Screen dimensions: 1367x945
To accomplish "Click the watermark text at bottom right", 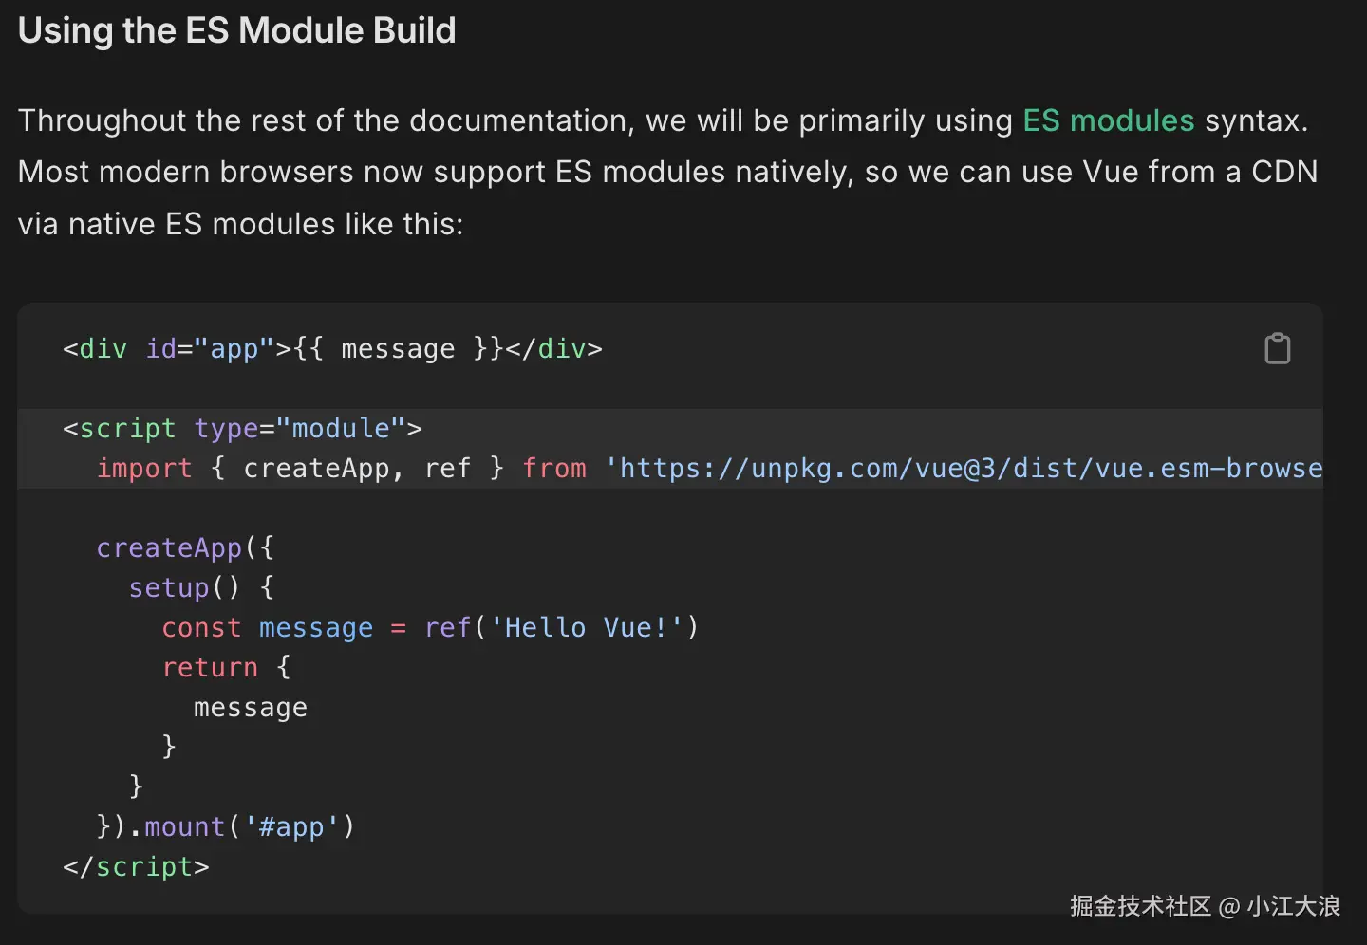I will [1205, 906].
